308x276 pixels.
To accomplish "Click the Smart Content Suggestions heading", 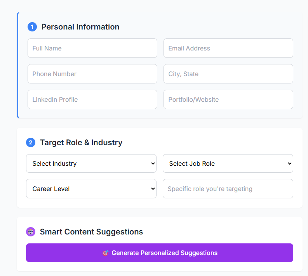I will click(91, 232).
